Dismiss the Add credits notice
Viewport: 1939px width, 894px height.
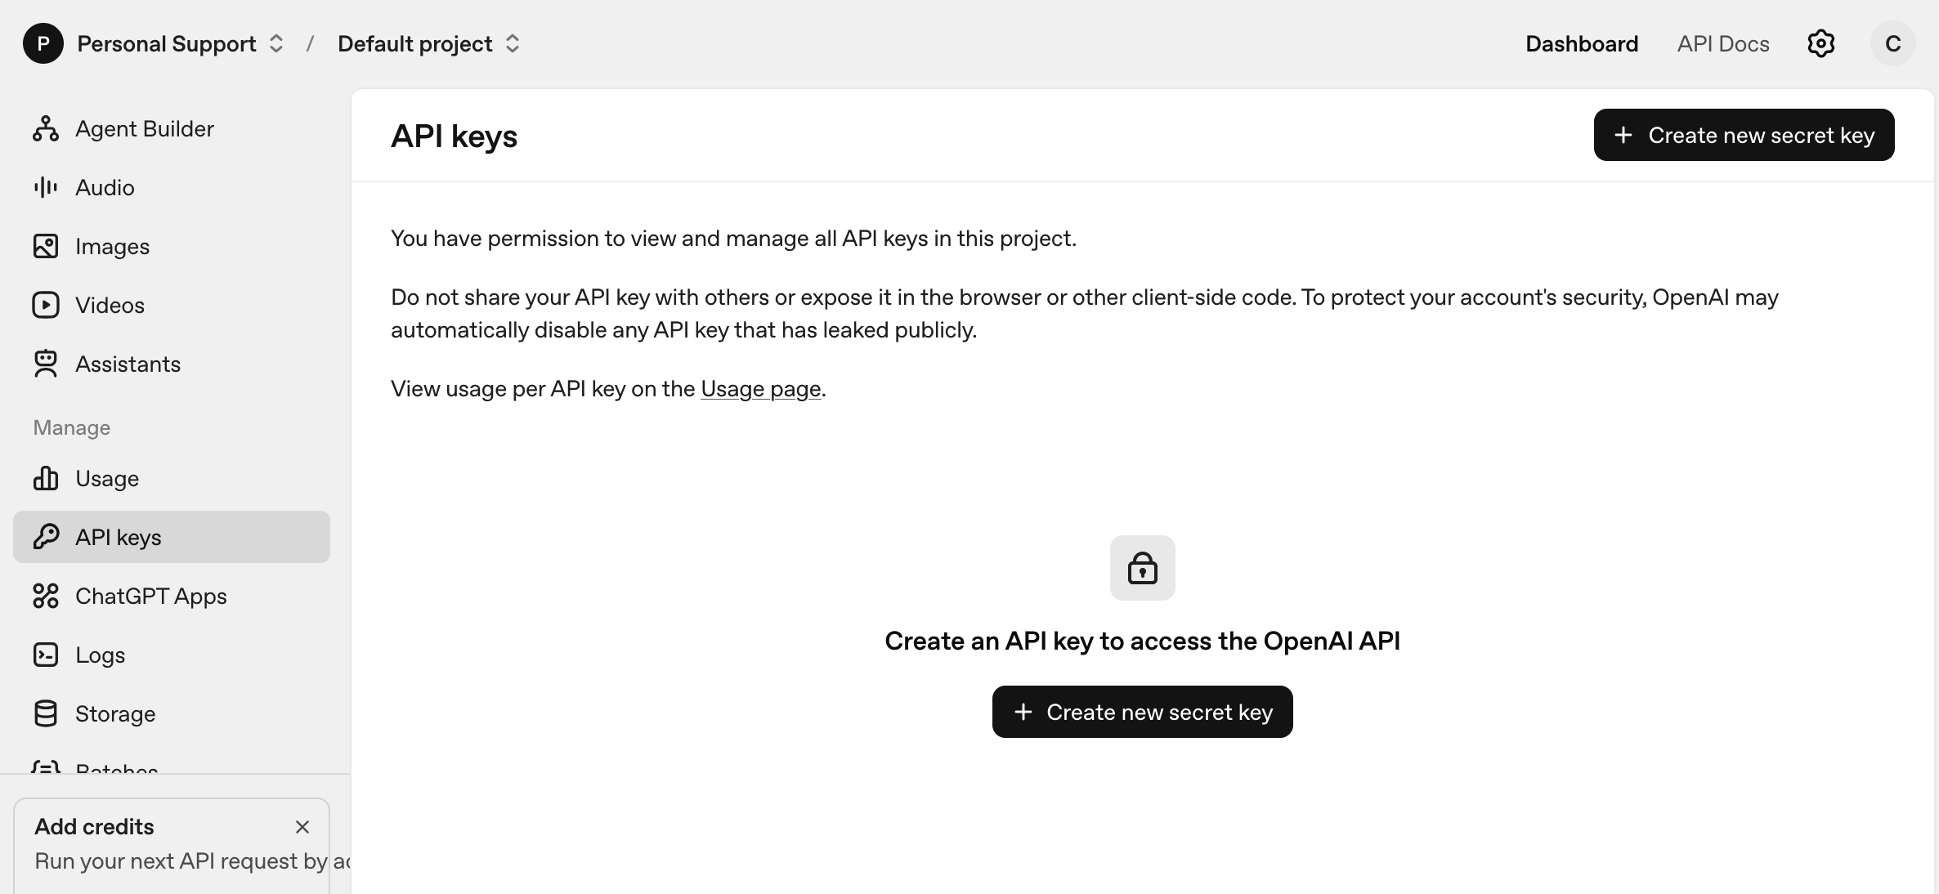coord(302,827)
